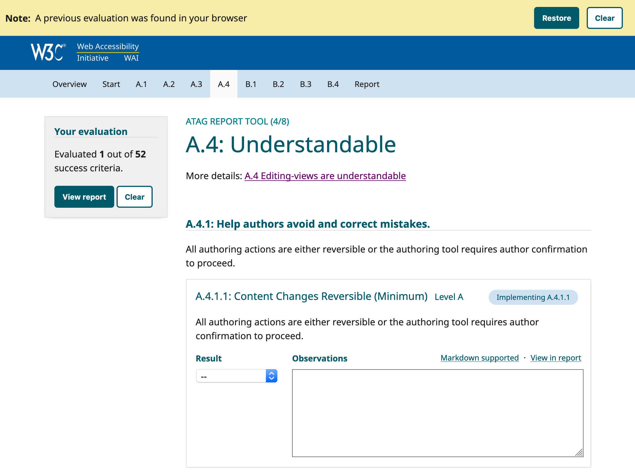The image size is (635, 475).
Task: Click the View report button
Action: coord(84,197)
